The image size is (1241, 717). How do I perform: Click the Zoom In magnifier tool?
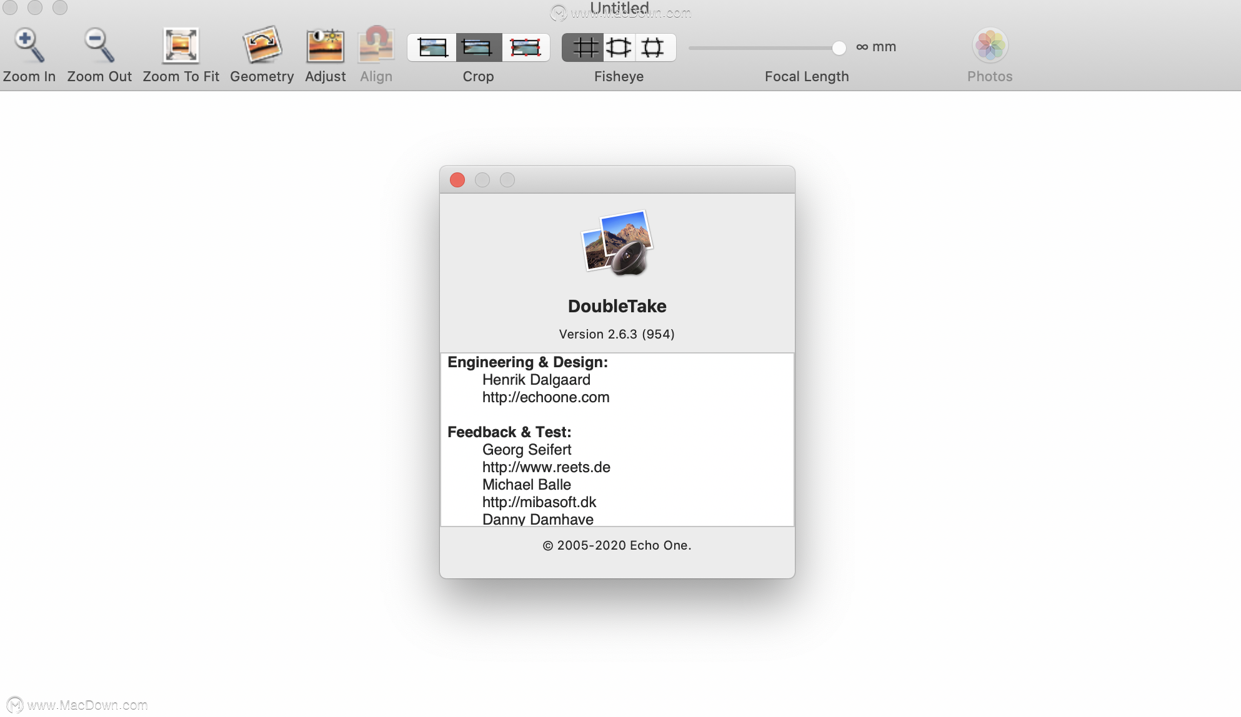(29, 46)
